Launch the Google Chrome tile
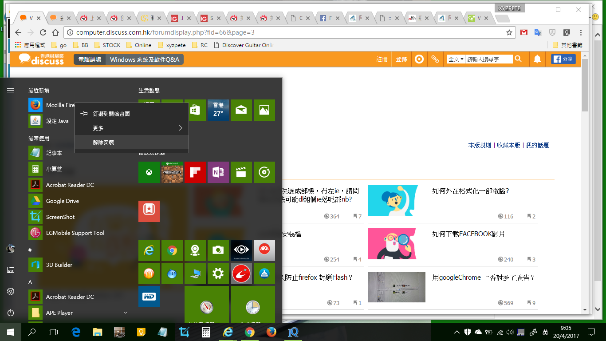 [x=172, y=250]
